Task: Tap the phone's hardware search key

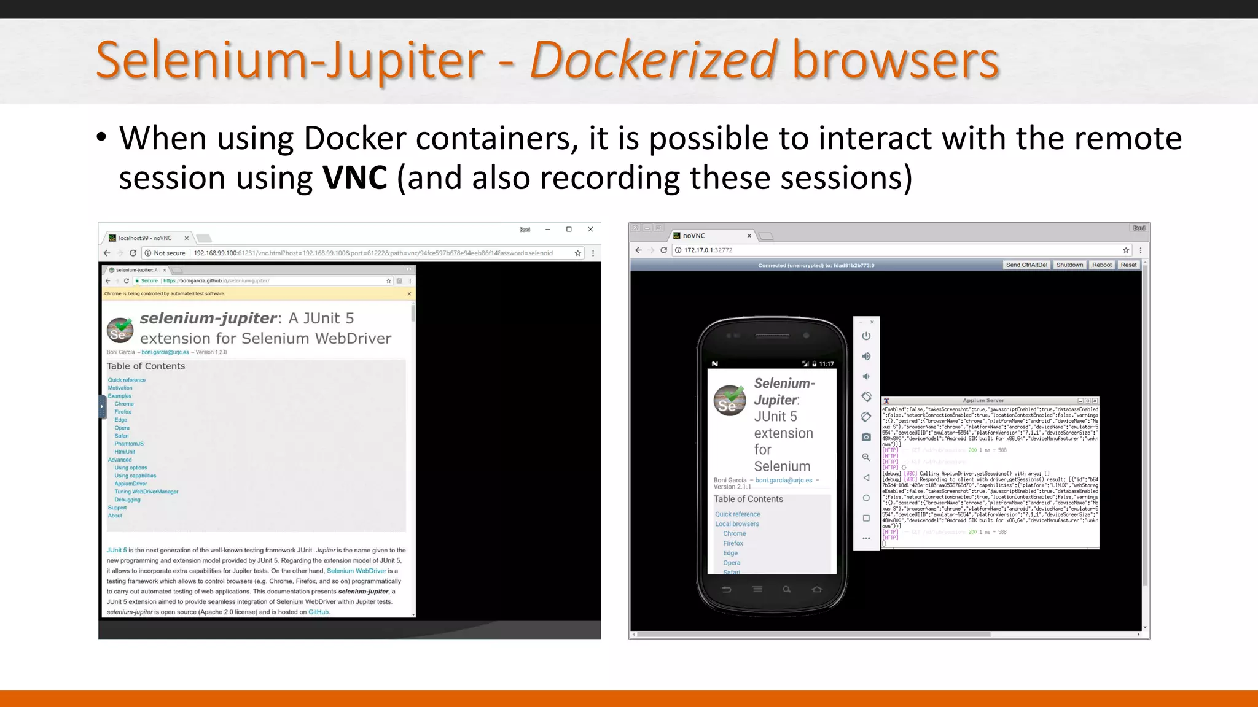Action: click(x=787, y=589)
